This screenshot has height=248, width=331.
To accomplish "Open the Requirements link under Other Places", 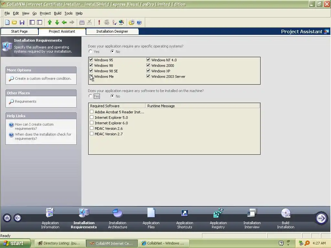I will coord(26,101).
